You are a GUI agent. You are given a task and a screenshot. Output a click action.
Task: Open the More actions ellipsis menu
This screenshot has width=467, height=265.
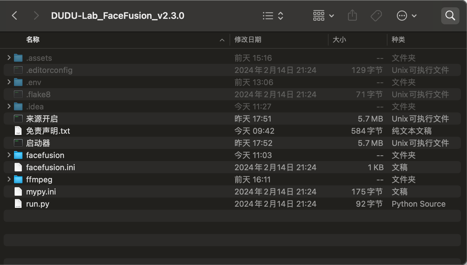point(407,15)
